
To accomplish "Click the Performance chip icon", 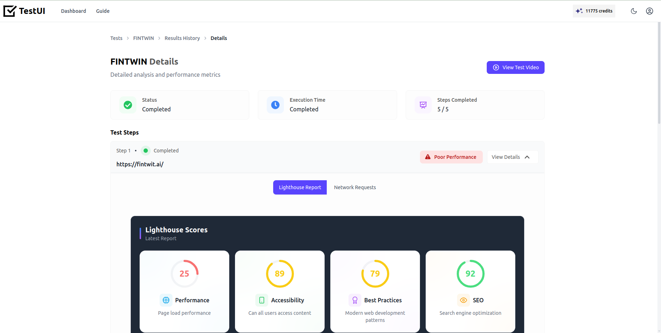I will click(x=166, y=300).
